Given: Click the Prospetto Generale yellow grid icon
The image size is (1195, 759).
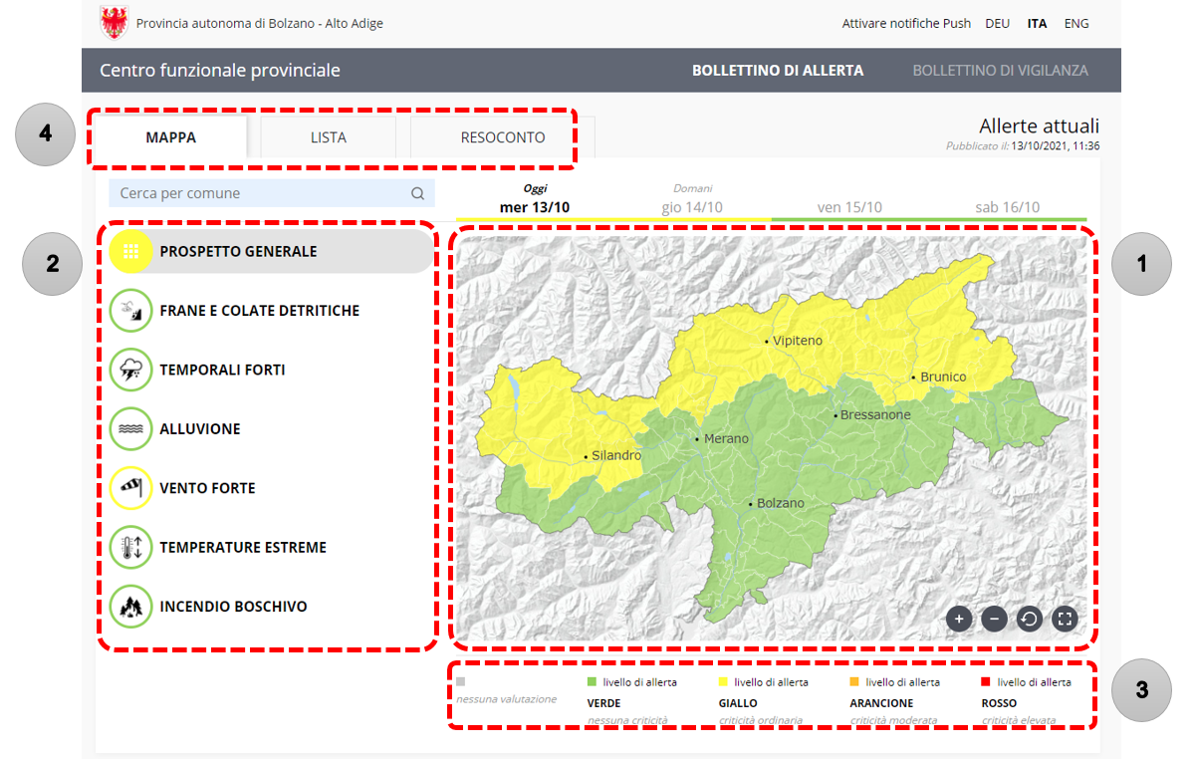Looking at the screenshot, I should [x=130, y=252].
